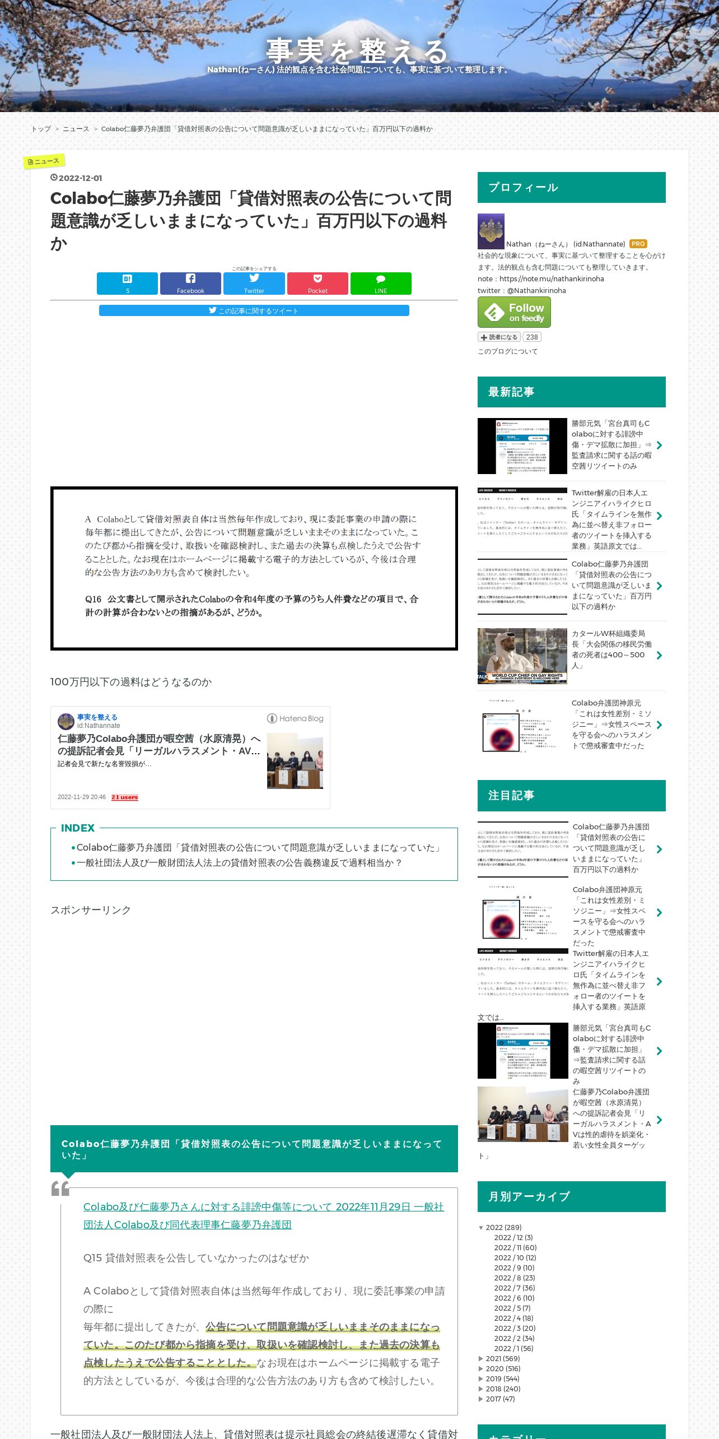
Task: Go to ニュース breadcrumb link
Action: click(76, 129)
